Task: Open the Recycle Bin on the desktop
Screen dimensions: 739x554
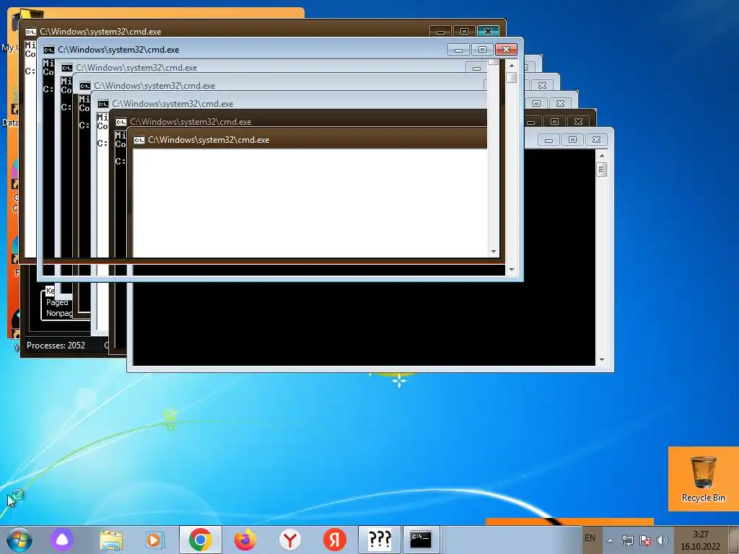Action: [703, 479]
